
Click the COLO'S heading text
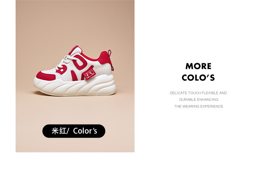pyautogui.click(x=198, y=78)
